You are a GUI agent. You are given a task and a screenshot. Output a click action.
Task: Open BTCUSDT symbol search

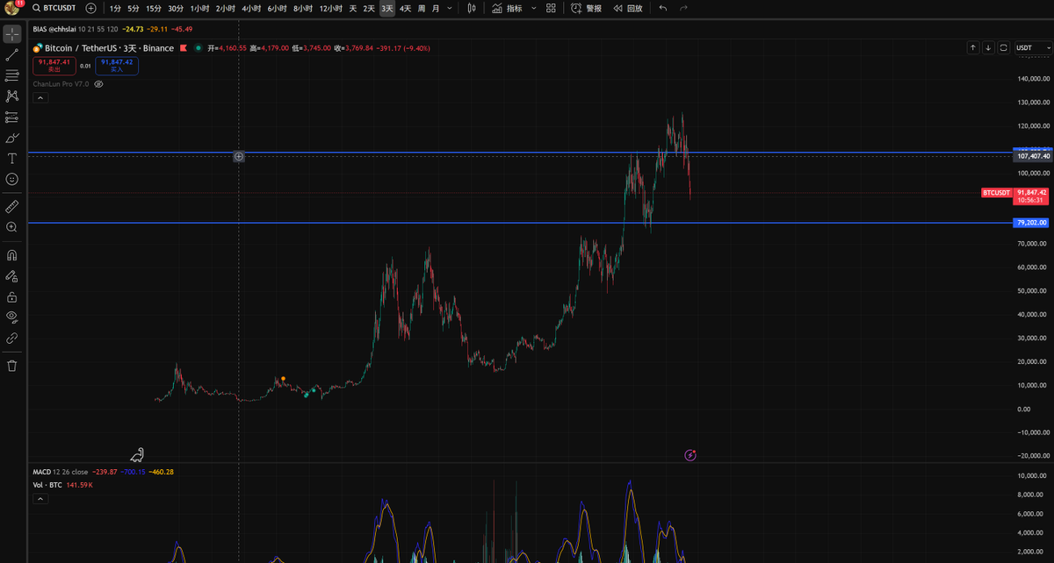(56, 8)
